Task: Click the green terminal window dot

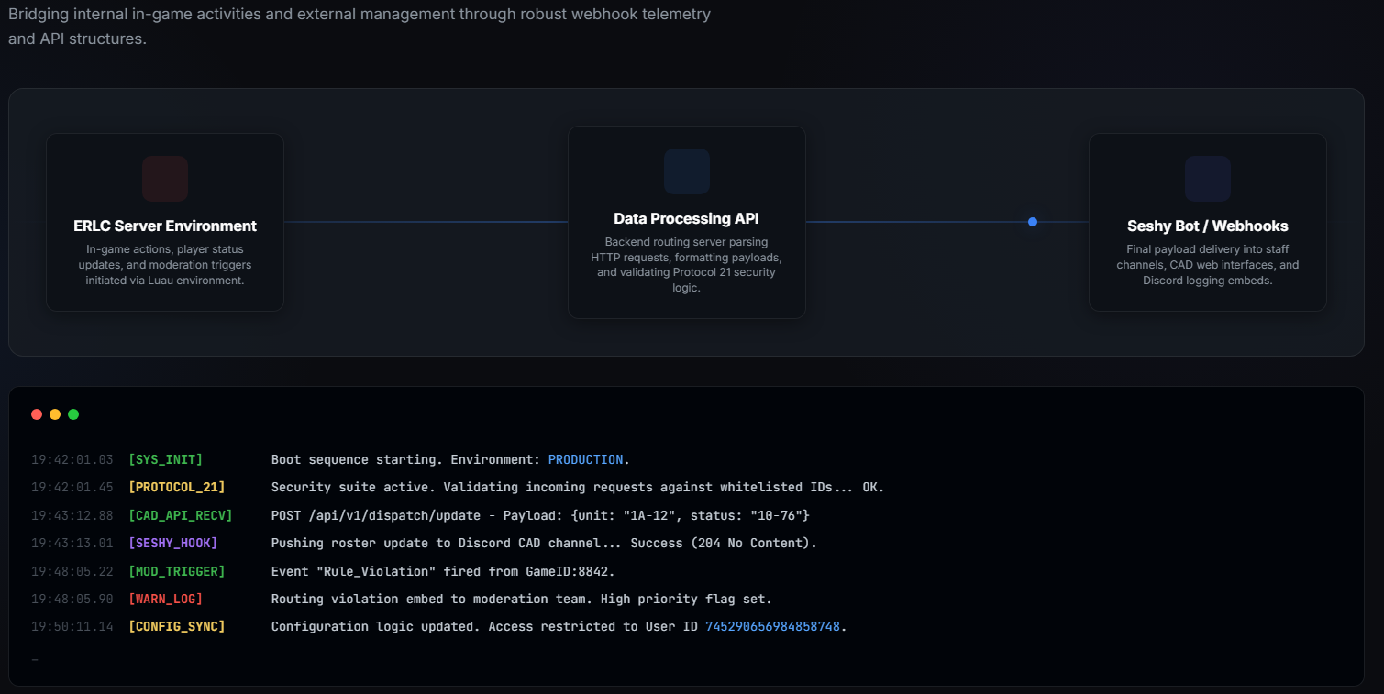Action: [73, 414]
